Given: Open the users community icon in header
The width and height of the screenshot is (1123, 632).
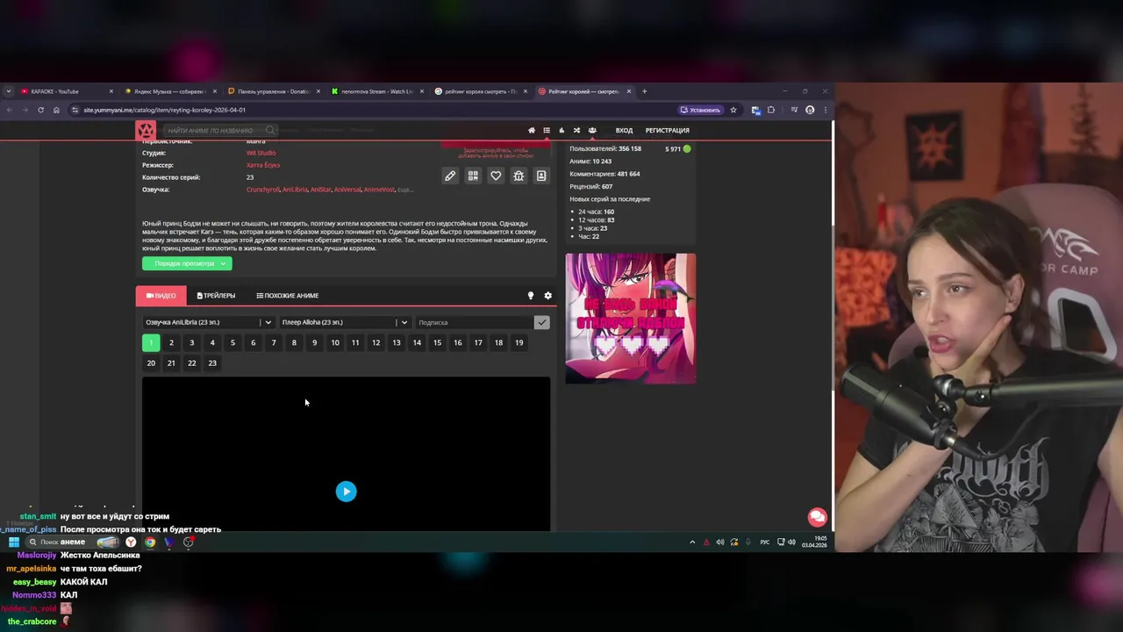Looking at the screenshot, I should point(592,131).
